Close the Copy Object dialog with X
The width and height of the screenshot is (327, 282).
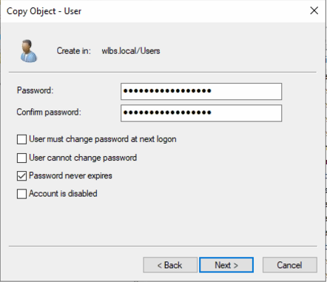(x=314, y=10)
